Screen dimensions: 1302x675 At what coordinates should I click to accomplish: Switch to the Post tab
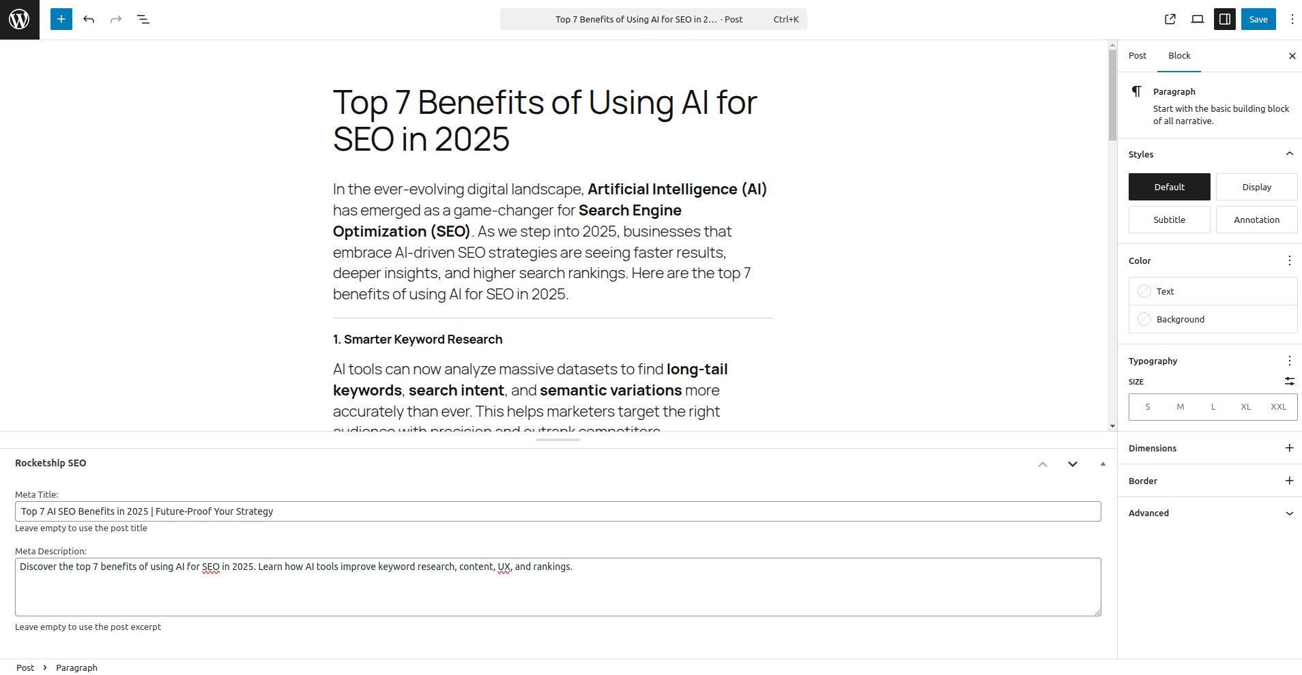coord(1138,56)
